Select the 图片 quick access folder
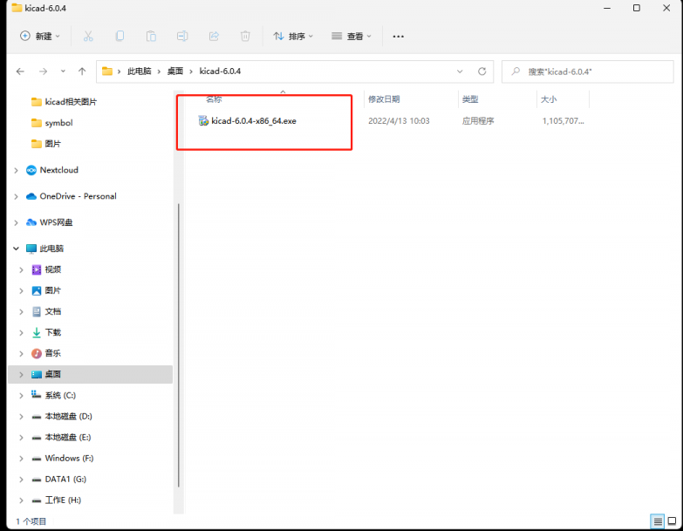The width and height of the screenshot is (683, 531). [x=46, y=144]
